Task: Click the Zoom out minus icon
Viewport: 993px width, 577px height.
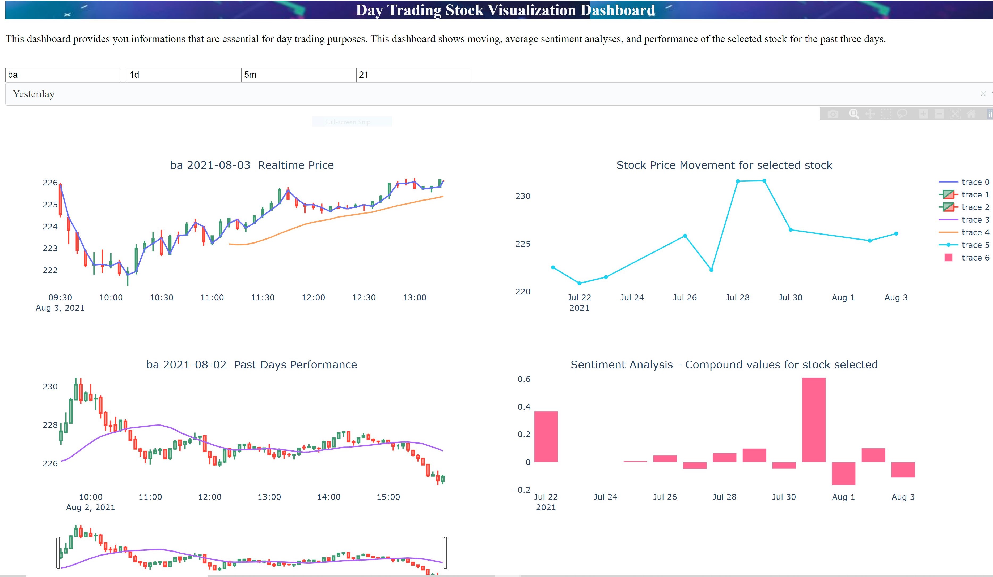Action: pyautogui.click(x=939, y=114)
